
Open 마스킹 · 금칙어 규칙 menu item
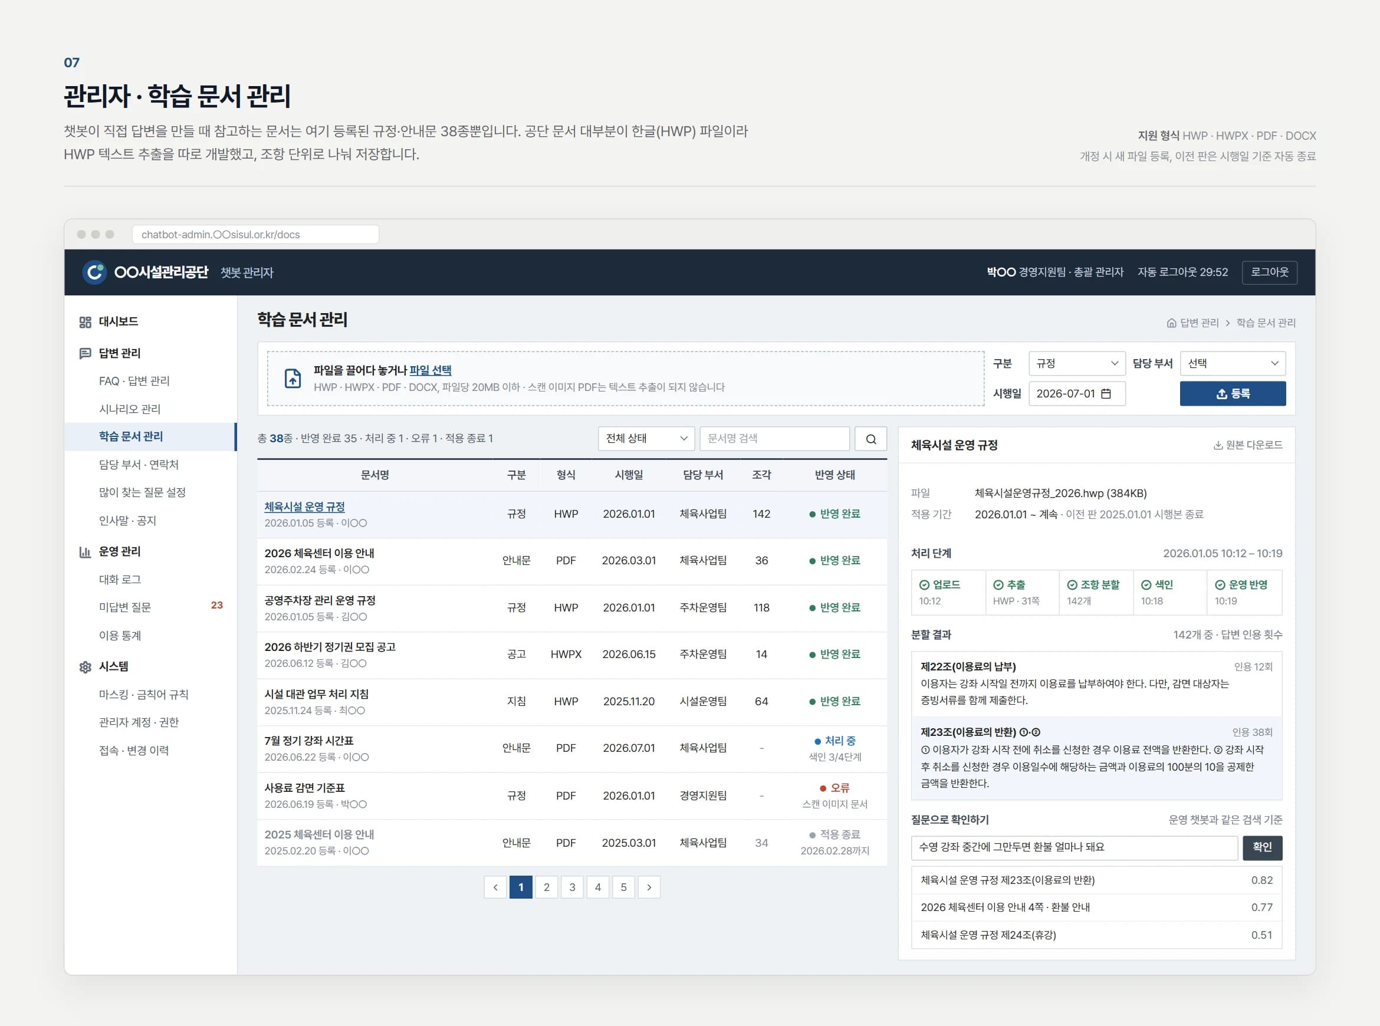point(143,695)
